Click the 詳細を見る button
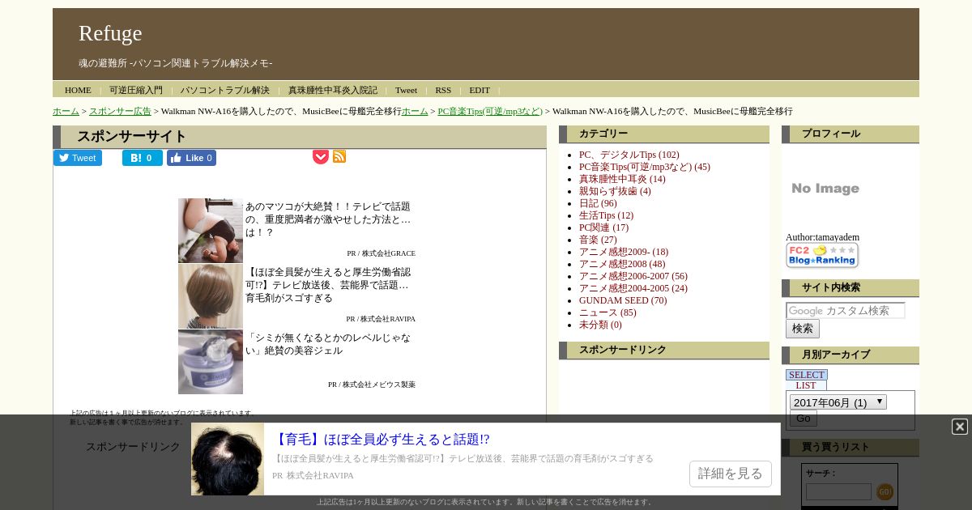This screenshot has height=510, width=972. click(x=730, y=474)
